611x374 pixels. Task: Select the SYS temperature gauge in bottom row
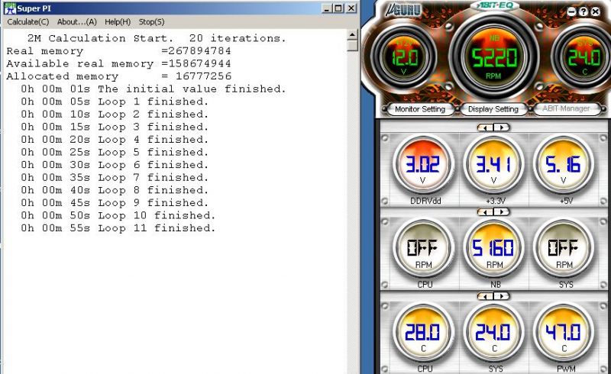pos(493,333)
